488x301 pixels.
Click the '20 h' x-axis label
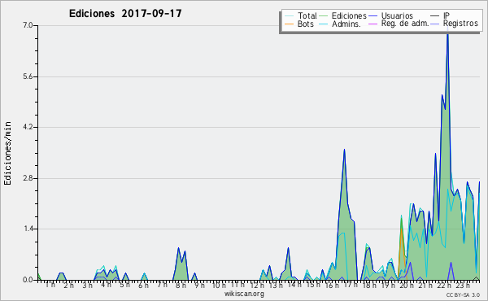click(x=407, y=285)
